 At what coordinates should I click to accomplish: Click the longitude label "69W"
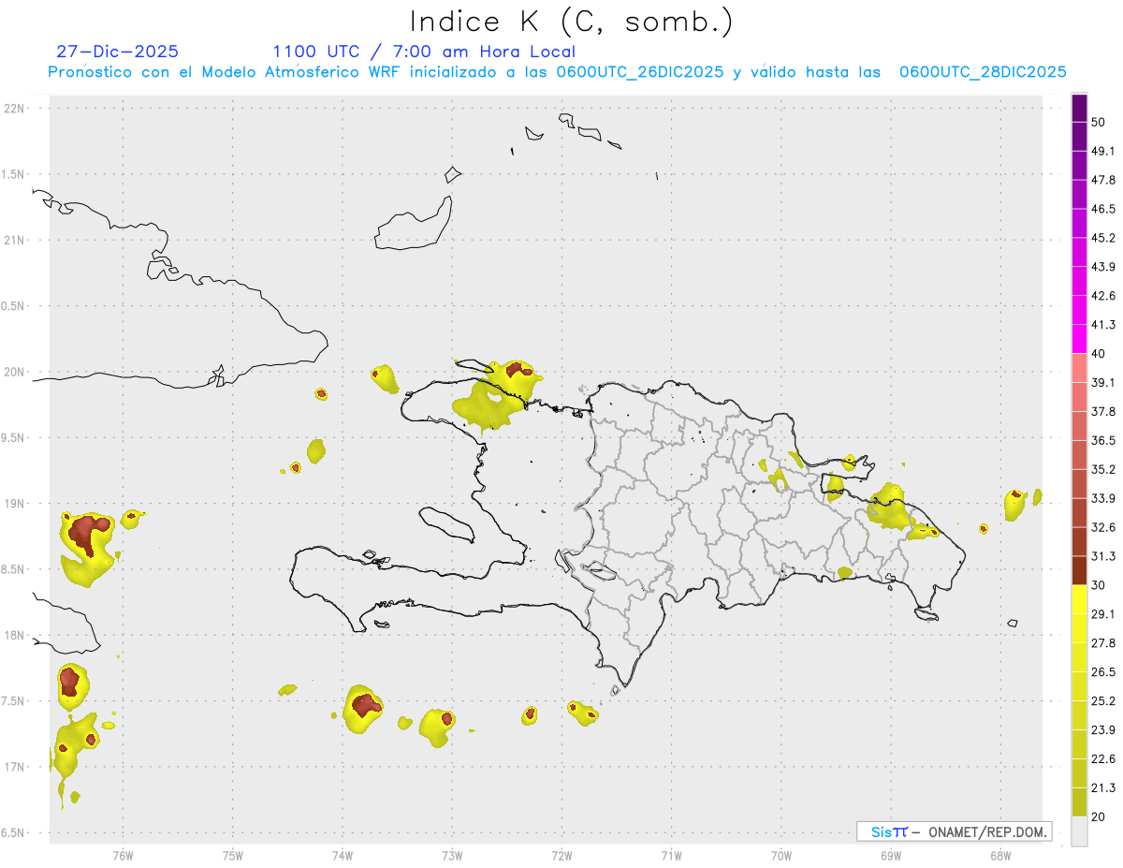coord(891,856)
